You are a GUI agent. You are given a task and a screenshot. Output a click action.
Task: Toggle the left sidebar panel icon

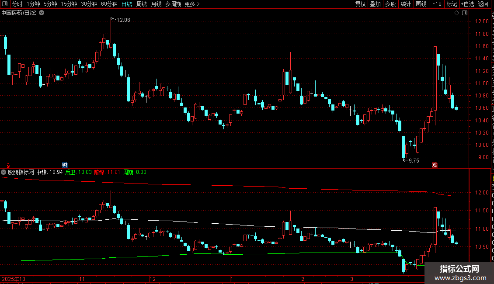(5, 4)
